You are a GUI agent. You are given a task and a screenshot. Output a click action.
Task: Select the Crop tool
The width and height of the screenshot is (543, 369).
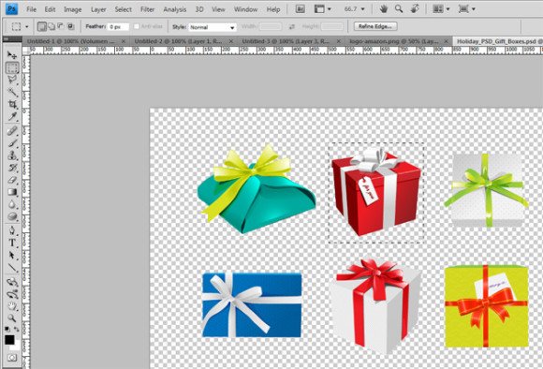pos(12,104)
